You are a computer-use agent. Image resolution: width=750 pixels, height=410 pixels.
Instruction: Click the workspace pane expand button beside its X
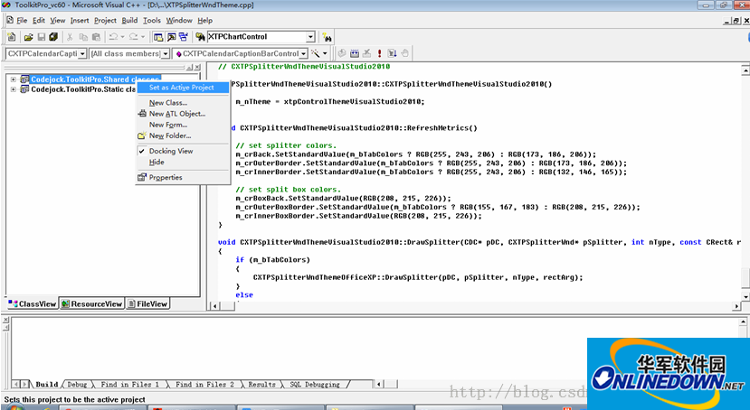coord(189,68)
